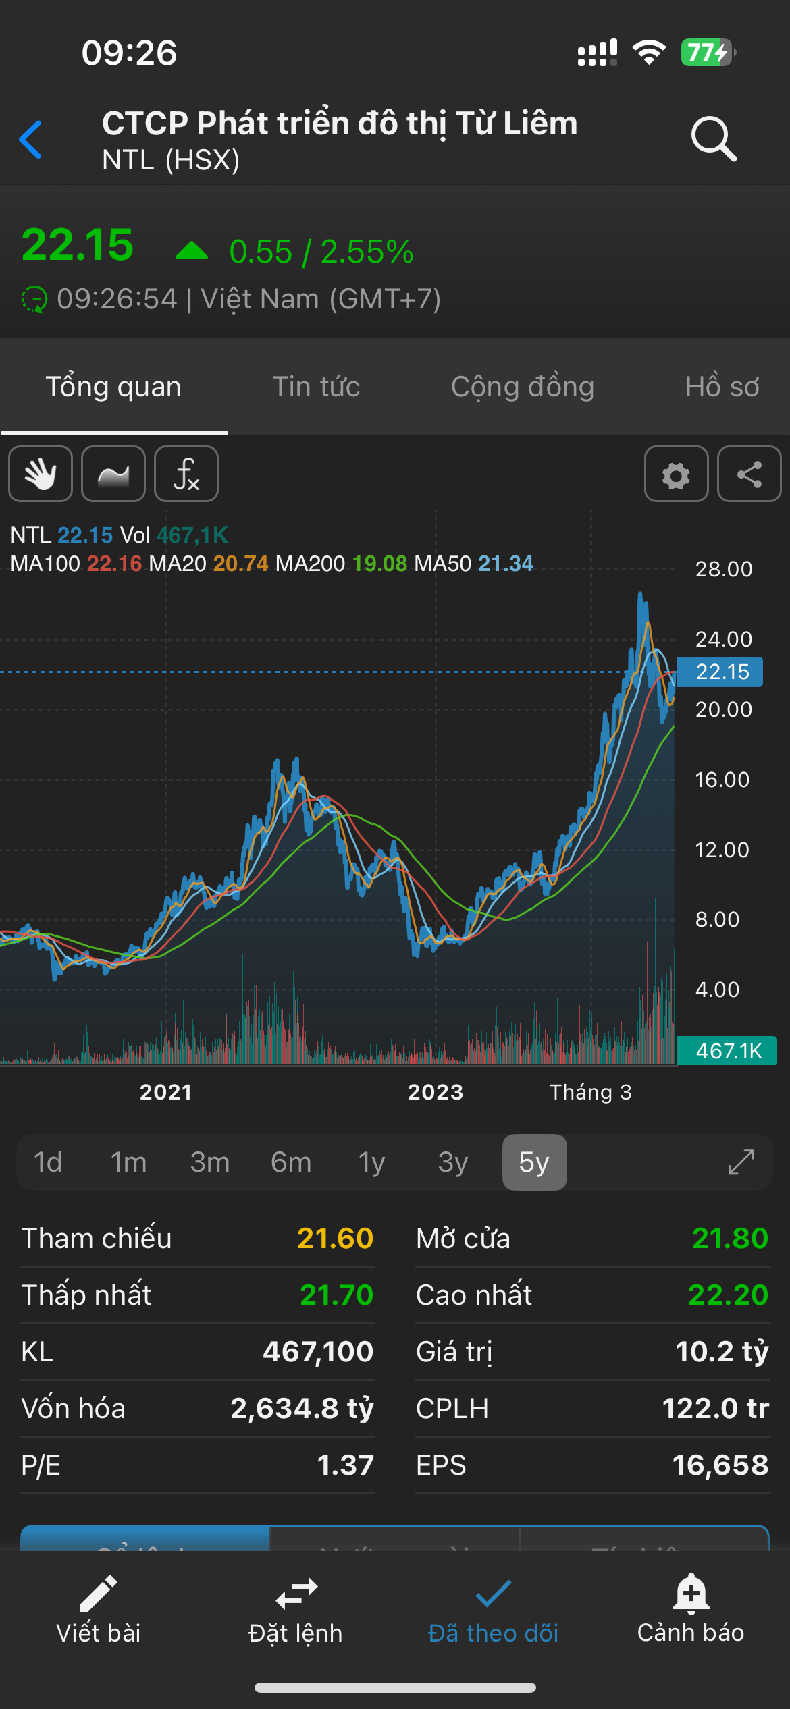The height and width of the screenshot is (1709, 790).
Task: Open chart settings gear
Action: 677,474
